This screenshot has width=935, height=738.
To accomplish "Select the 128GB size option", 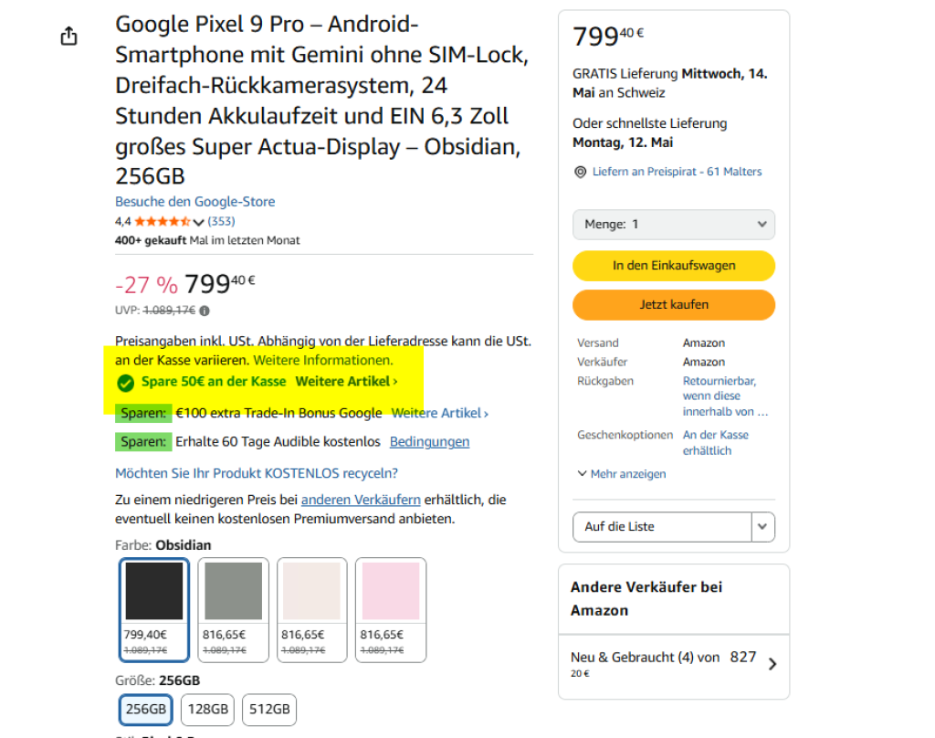I will [207, 710].
